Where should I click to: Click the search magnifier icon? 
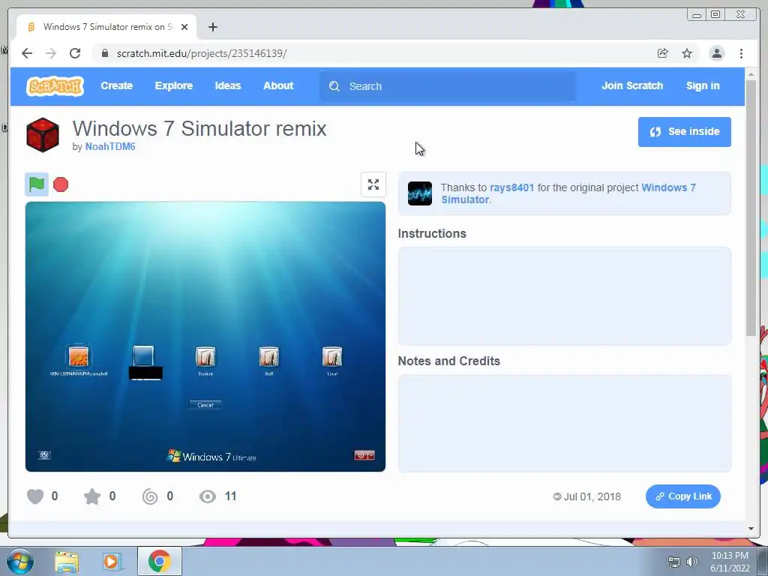334,86
